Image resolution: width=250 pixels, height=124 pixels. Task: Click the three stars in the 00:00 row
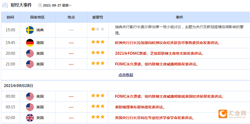tap(98, 96)
